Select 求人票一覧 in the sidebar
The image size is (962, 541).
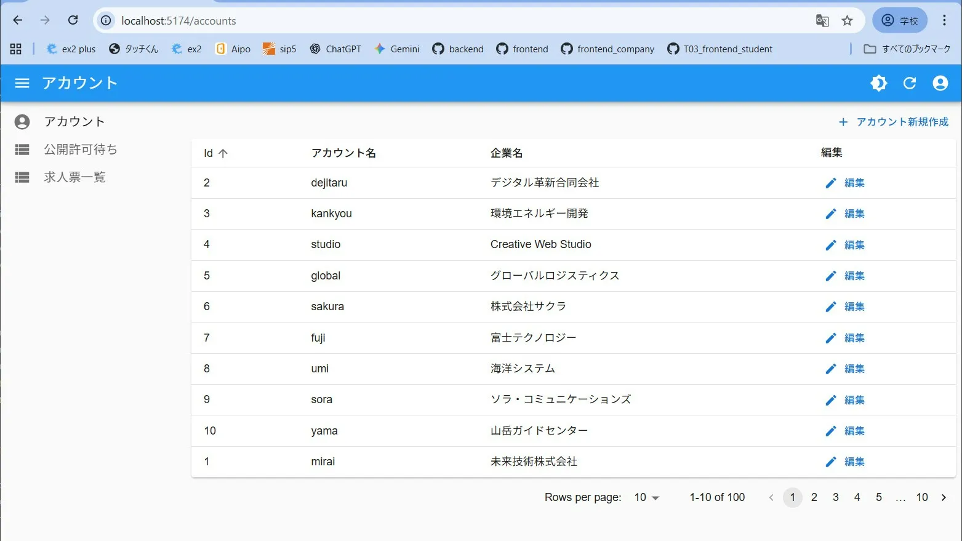pyautogui.click(x=75, y=177)
